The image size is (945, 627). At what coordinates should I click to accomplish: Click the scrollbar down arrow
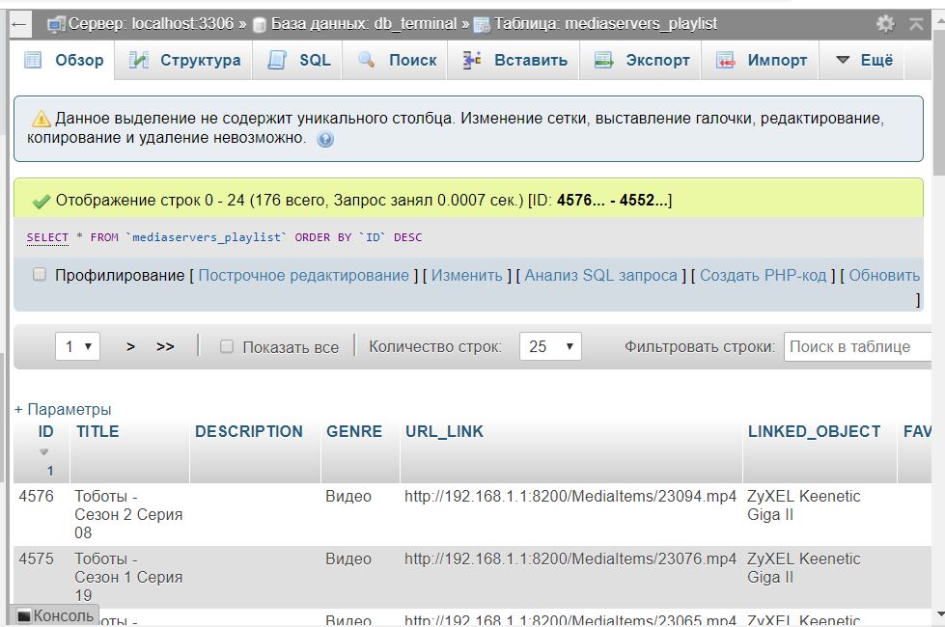tap(939, 614)
